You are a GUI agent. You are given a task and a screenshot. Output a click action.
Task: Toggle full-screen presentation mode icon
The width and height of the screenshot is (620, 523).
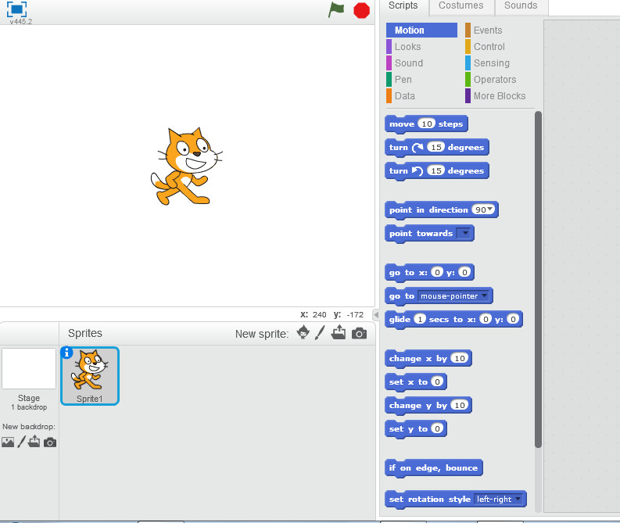point(16,9)
